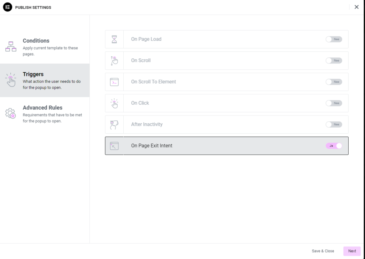Click the On Page Load hourglass icon
Image resolution: width=365 pixels, height=259 pixels.
[114, 39]
